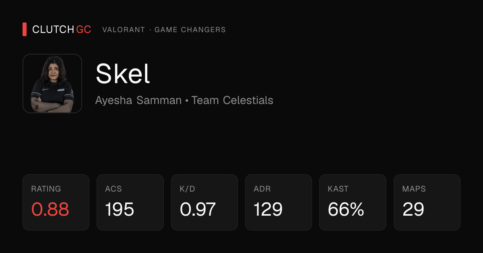The height and width of the screenshot is (253, 483).
Task: Click the red ClutchGC logo bar
Action: click(x=25, y=29)
